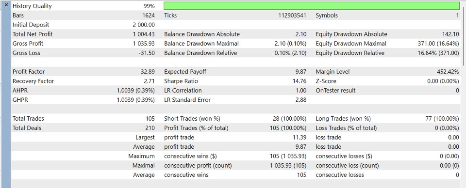The height and width of the screenshot is (188, 466).
Task: Click the OnTester result label
Action: coord(335,91)
